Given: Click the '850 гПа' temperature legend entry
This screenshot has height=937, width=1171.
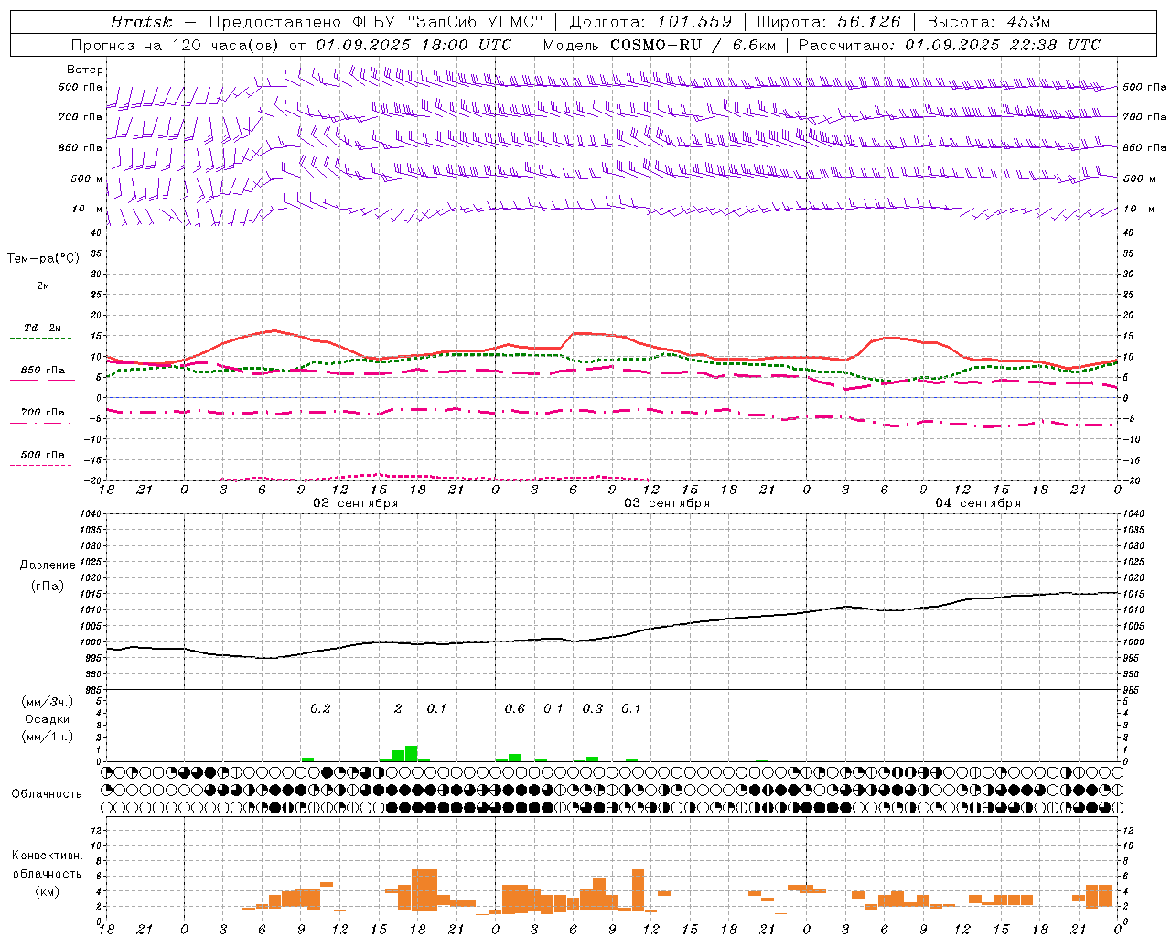Looking at the screenshot, I should click(42, 371).
